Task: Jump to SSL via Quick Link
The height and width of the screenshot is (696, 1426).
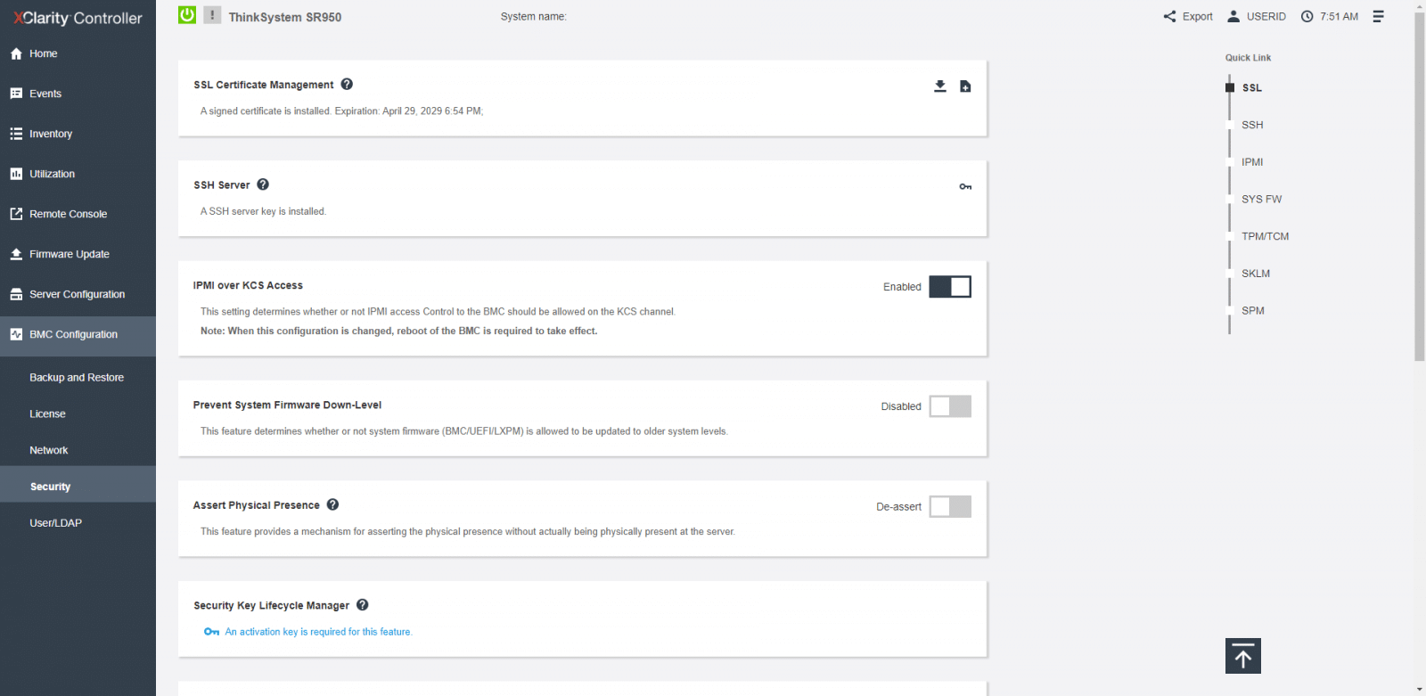Action: (x=1251, y=87)
